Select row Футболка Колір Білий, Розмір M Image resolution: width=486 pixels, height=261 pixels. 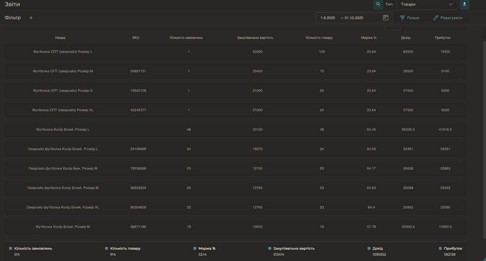[235, 227]
